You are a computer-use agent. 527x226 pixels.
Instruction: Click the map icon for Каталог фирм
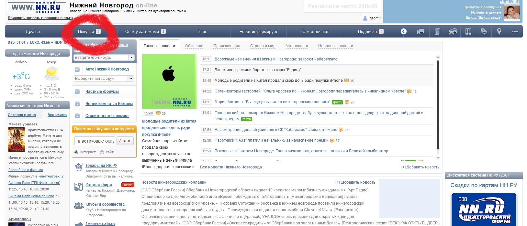tap(79, 187)
